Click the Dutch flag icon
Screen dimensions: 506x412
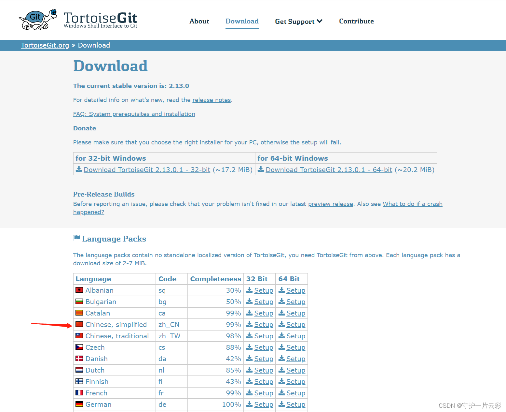[79, 370]
